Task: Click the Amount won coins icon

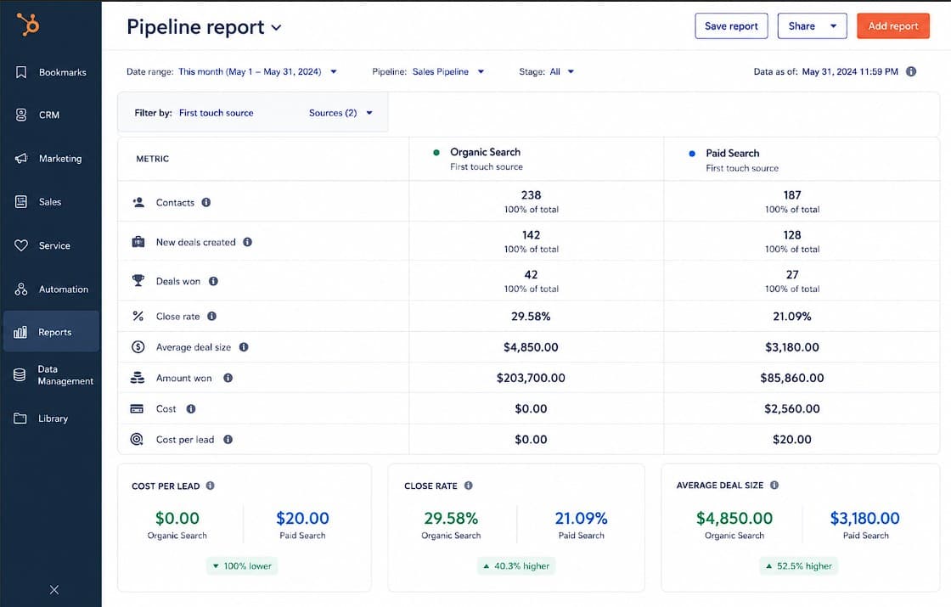Action: click(138, 378)
